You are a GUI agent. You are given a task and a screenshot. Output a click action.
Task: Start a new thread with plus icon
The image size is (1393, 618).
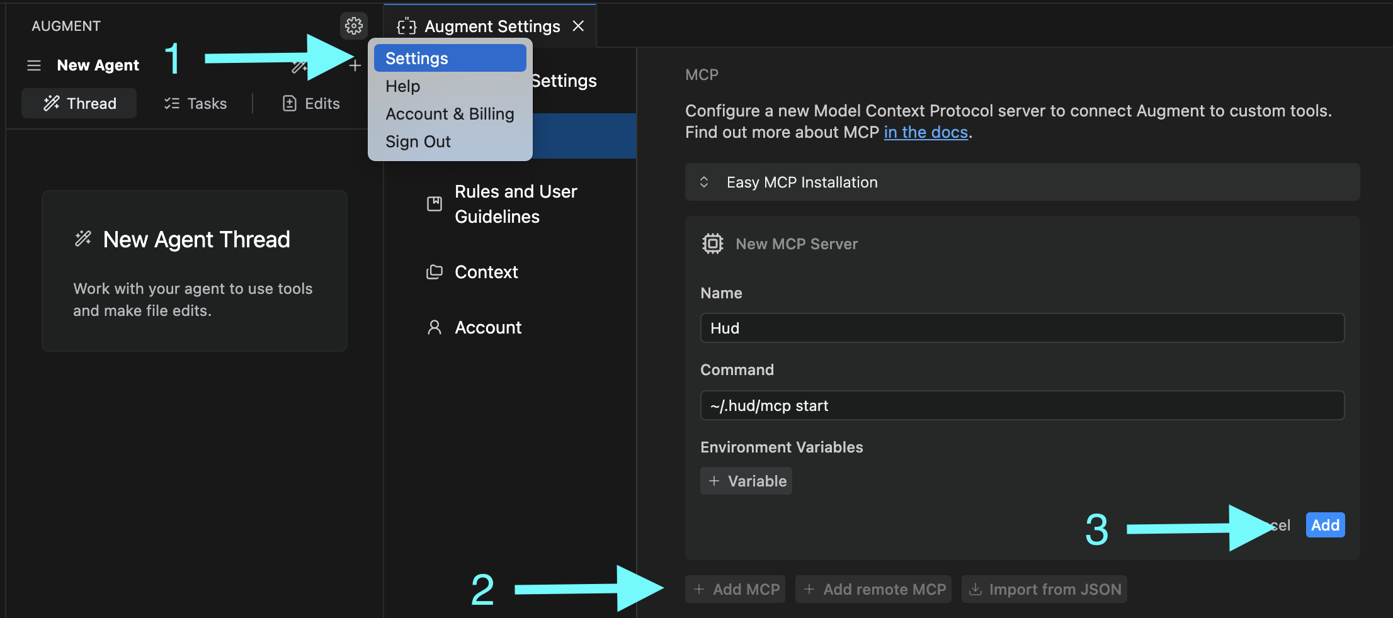point(355,65)
